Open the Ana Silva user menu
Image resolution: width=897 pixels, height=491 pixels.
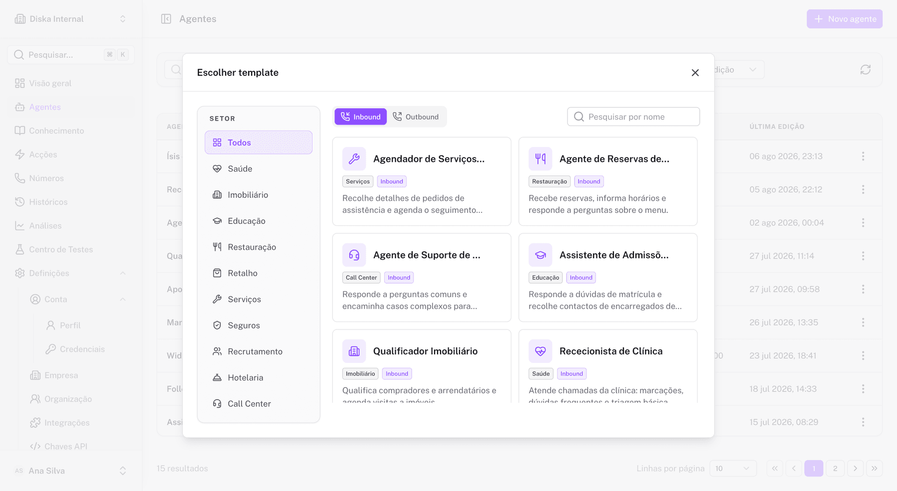tap(71, 471)
